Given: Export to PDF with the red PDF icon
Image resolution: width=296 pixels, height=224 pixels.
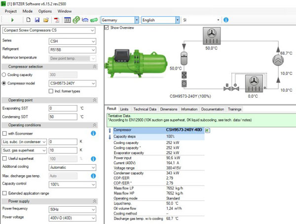Looking at the screenshot, I should tap(56, 20).
